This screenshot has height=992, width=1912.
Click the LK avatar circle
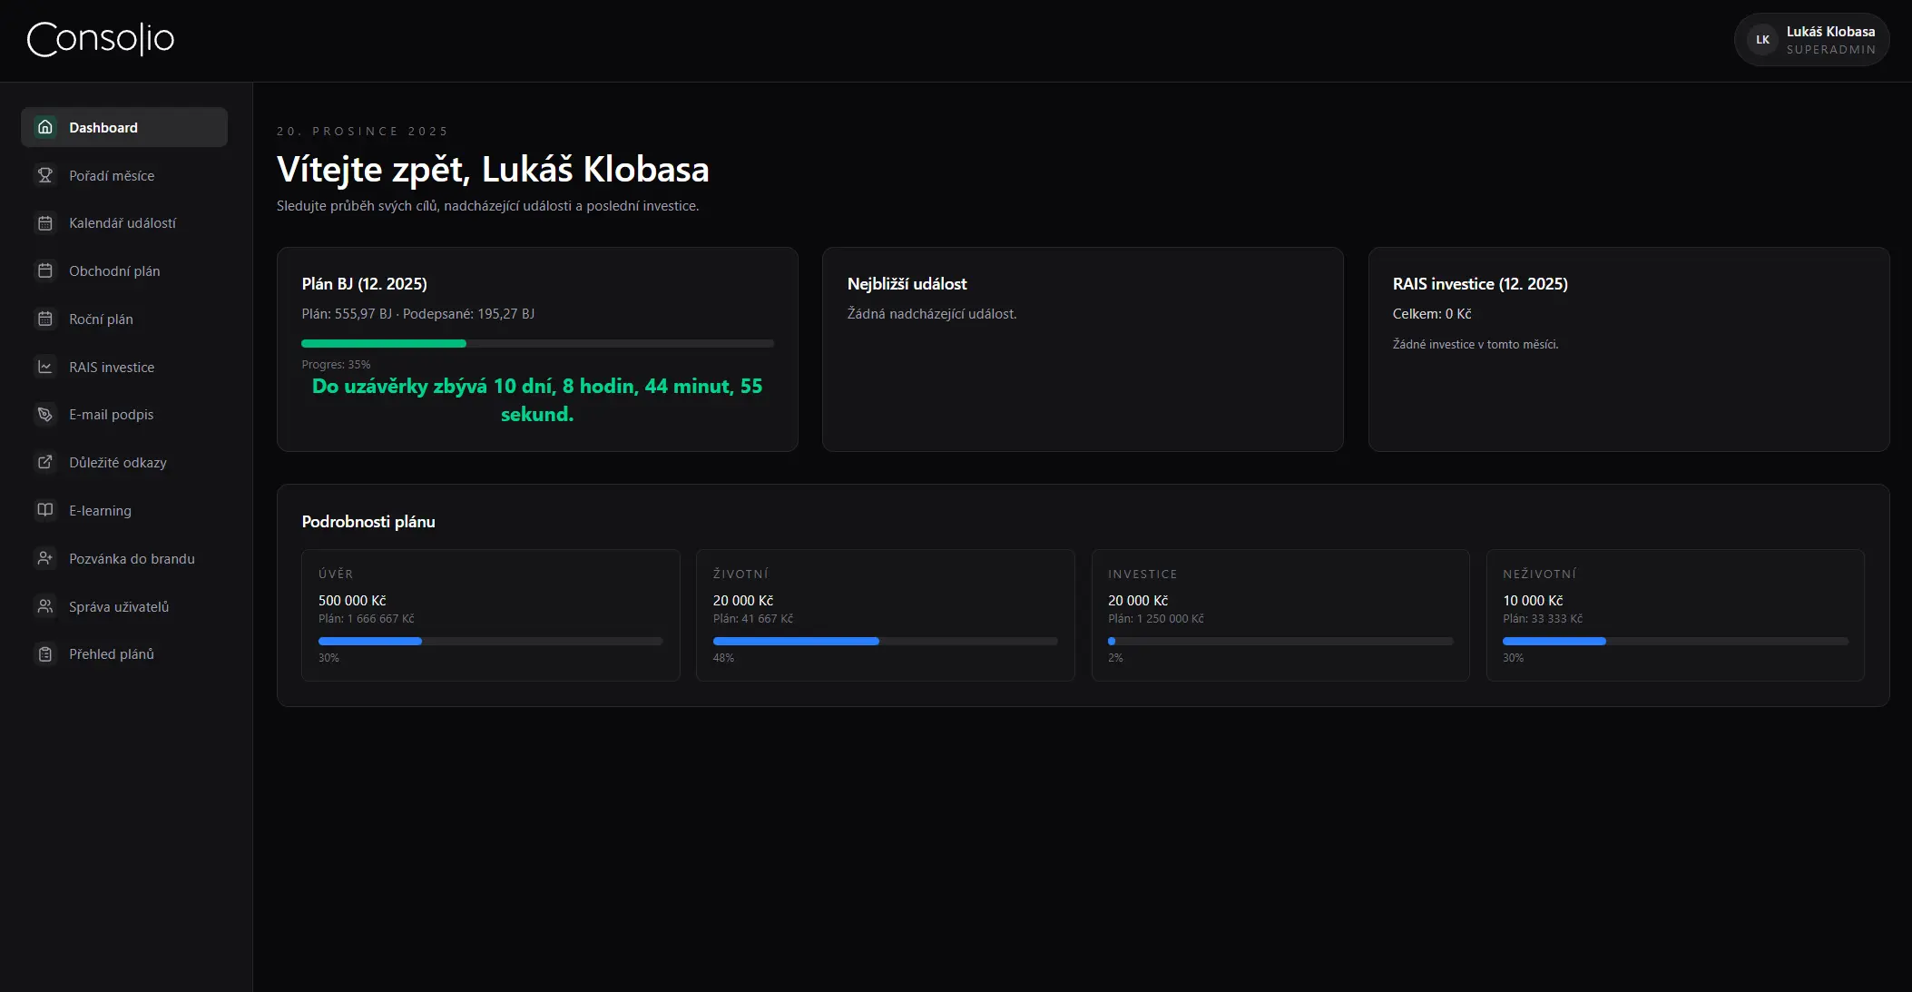click(1762, 40)
